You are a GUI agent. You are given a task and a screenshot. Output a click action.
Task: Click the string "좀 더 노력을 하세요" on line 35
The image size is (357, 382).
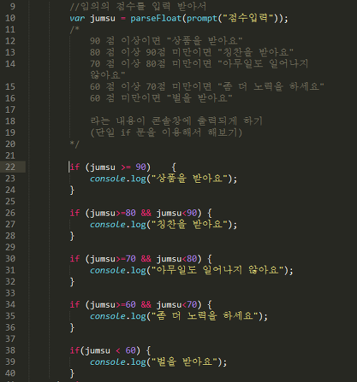coord(205,316)
